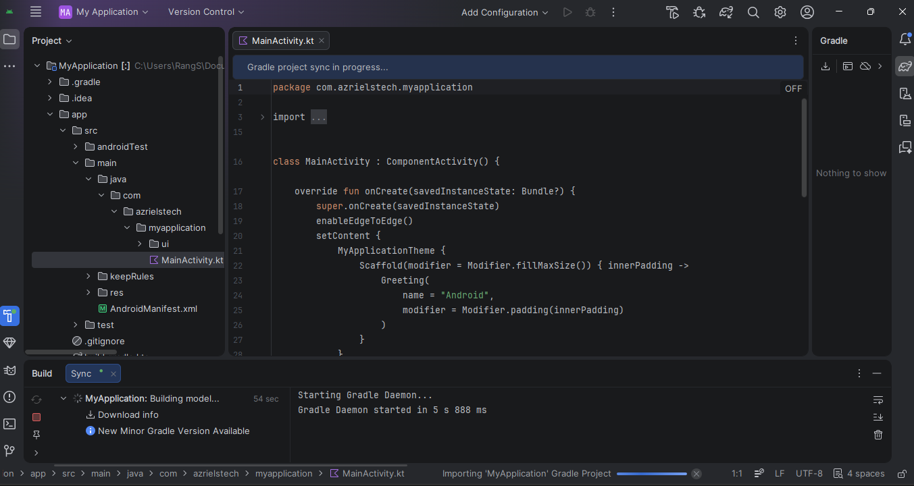Toggle soft-wrap in build output
914x486 pixels.
click(x=878, y=400)
